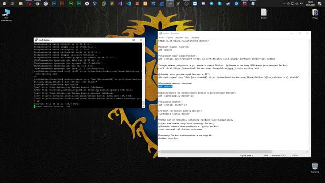The image size is (325, 183).
Task: Open Notepad 'Справка' menu
Action: [x=194, y=38]
